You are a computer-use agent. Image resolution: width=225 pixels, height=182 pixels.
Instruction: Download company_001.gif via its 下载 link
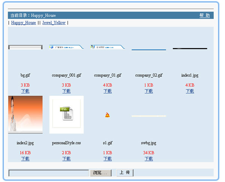pos(66,91)
